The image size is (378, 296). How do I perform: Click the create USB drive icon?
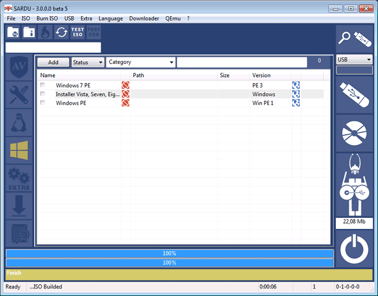click(354, 95)
